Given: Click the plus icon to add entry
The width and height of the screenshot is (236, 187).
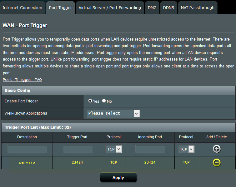Looking at the screenshot, I should [x=217, y=149].
